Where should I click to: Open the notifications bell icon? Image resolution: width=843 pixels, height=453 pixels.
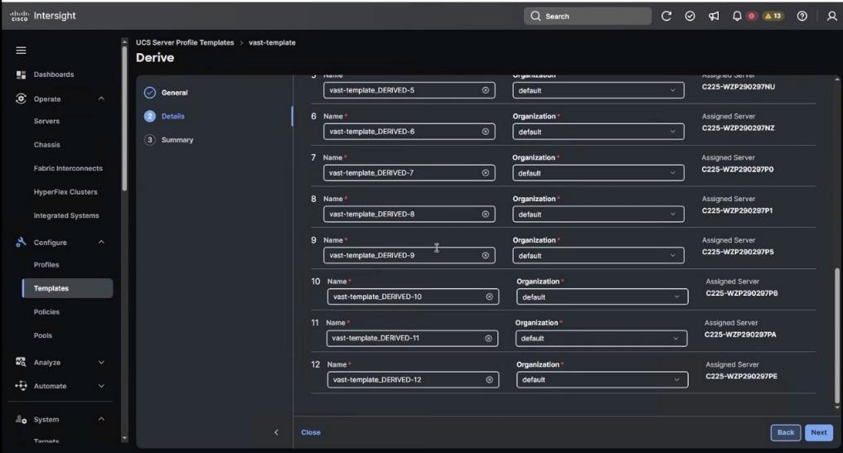737,16
